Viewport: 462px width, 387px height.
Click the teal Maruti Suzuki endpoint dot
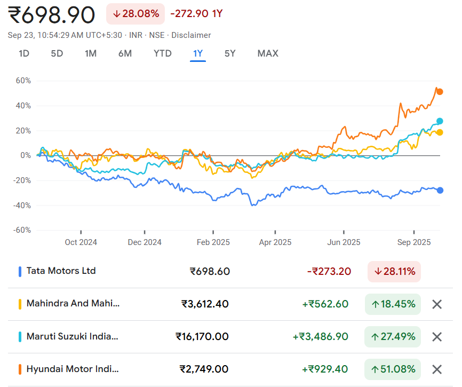(x=440, y=121)
